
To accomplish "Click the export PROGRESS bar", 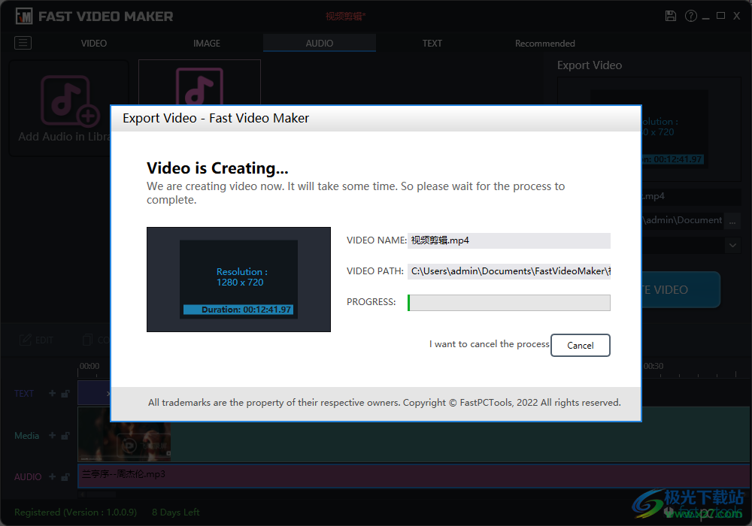I will click(x=509, y=303).
